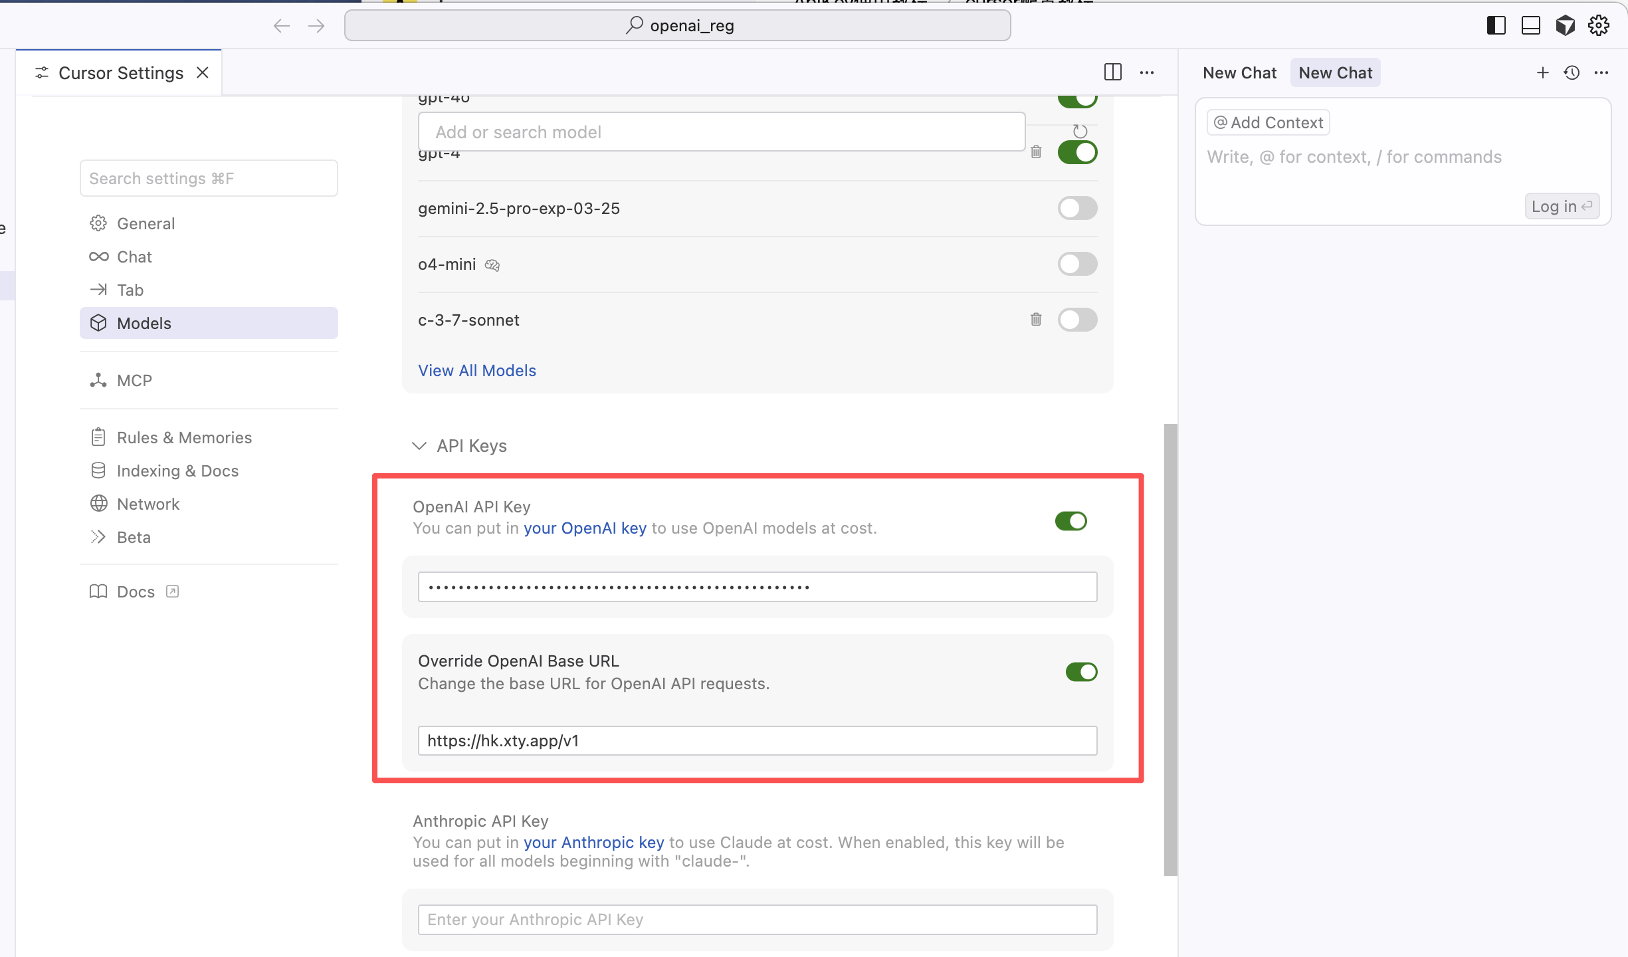The image size is (1628, 957).
Task: Open chat history in the chat panel
Action: [x=1572, y=73]
